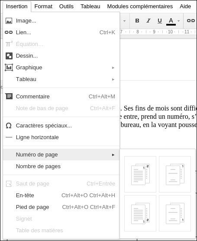Image resolution: width=197 pixels, height=241 pixels.
Task: Click the insert link toolbar icon
Action: click(x=191, y=20)
